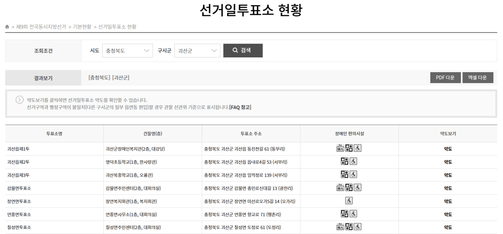
Task: Click address 칠성면 도정로 61 (도정리)
Action: coord(258,228)
